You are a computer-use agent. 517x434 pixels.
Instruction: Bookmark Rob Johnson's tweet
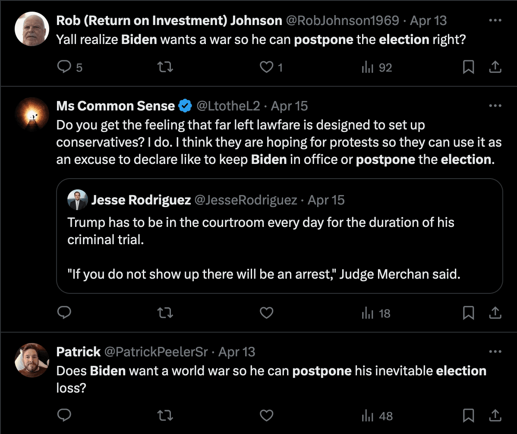pos(468,67)
